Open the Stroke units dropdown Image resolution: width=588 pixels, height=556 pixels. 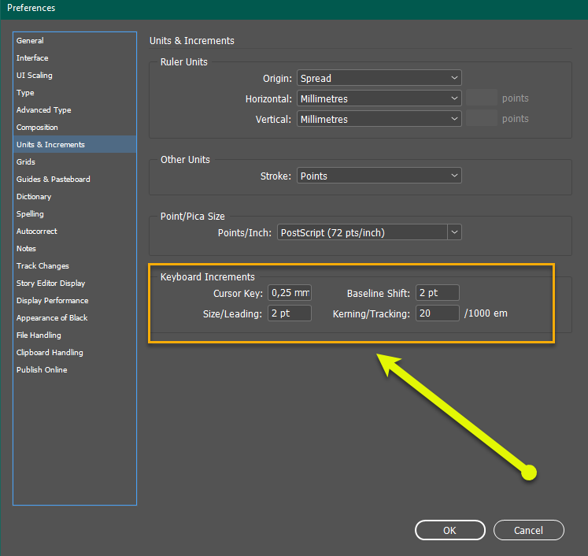[379, 176]
